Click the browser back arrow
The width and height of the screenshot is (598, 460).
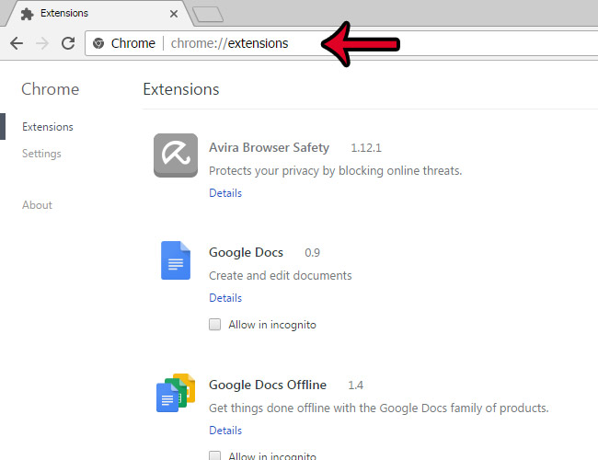[17, 43]
